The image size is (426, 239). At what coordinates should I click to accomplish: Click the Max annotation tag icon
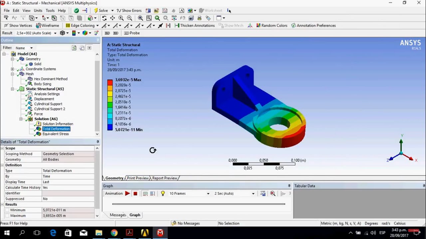point(107,33)
